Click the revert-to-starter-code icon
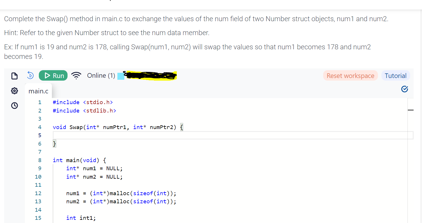Screen dimensions: 422x223 (x=30, y=75)
